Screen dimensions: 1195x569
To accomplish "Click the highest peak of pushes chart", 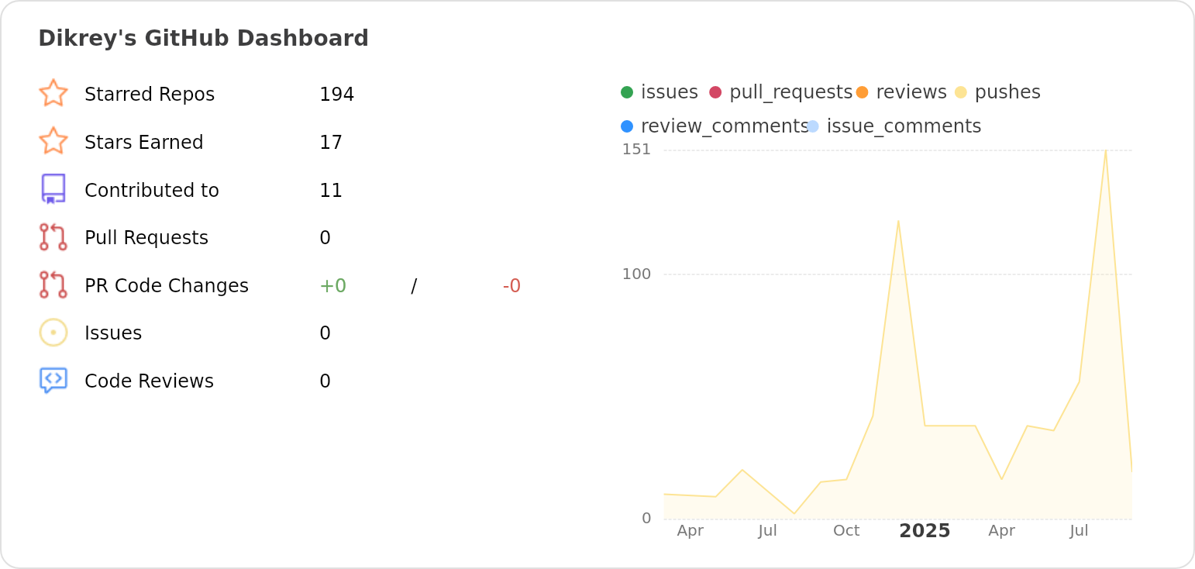I will point(1105,150).
